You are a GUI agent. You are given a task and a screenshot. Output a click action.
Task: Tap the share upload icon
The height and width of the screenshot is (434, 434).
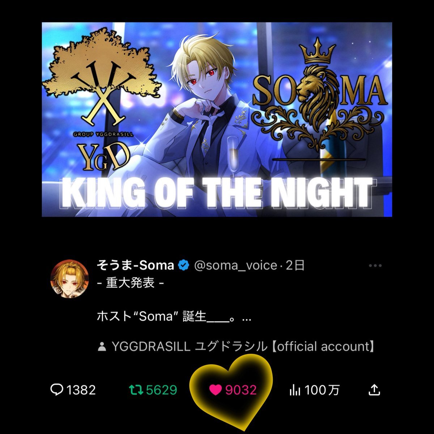[374, 390]
